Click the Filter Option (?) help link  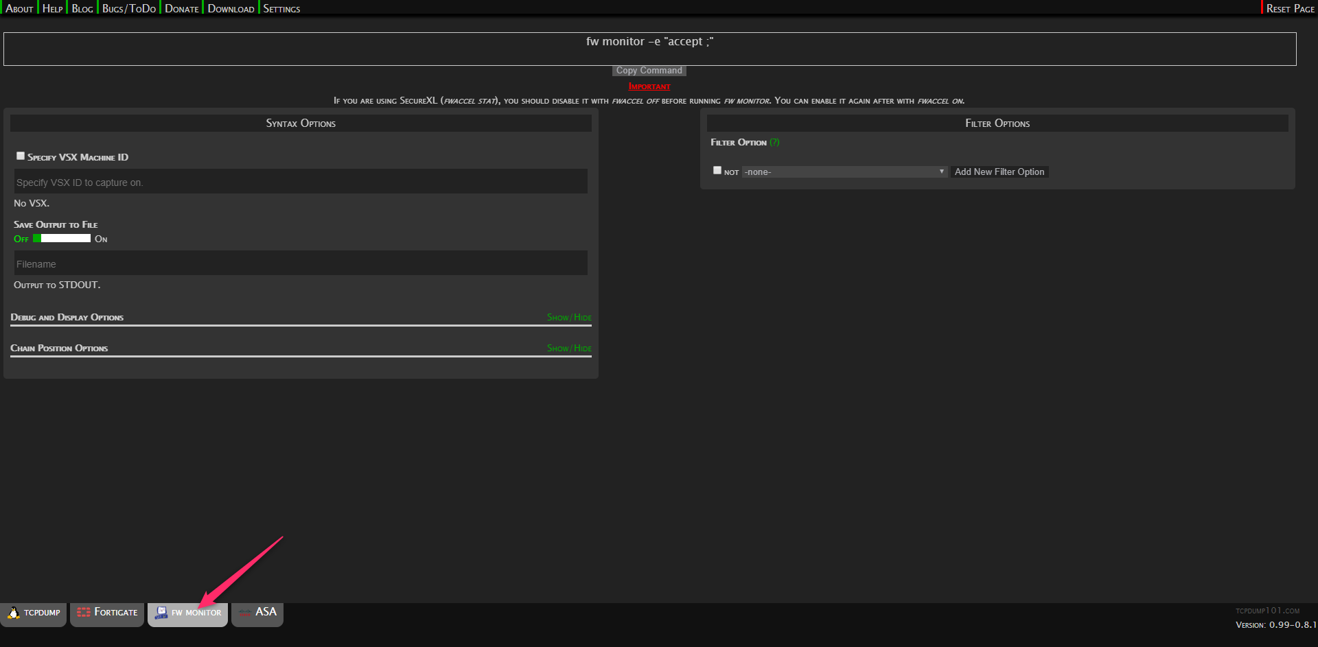[x=774, y=142]
